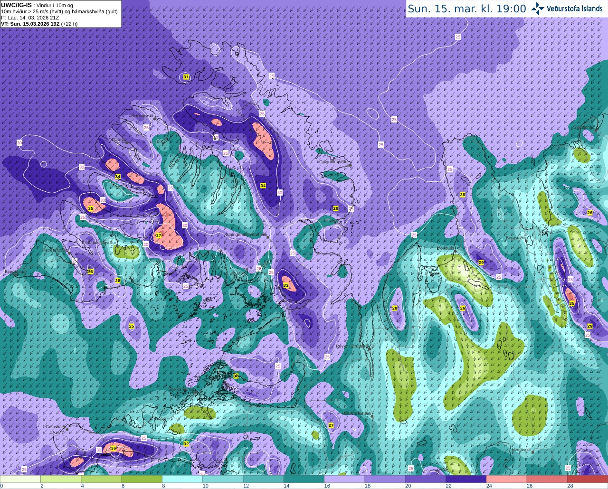Click the Holtavörðuheiði station label
The height and width of the screenshot is (489, 608).
tap(357, 414)
